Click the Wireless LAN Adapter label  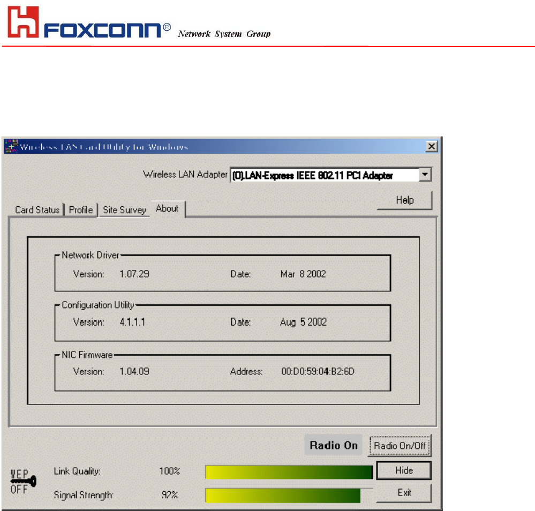pyautogui.click(x=185, y=175)
